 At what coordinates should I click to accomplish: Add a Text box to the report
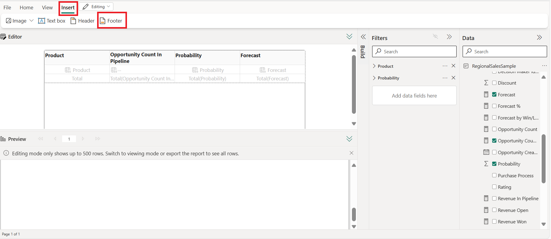pyautogui.click(x=52, y=21)
